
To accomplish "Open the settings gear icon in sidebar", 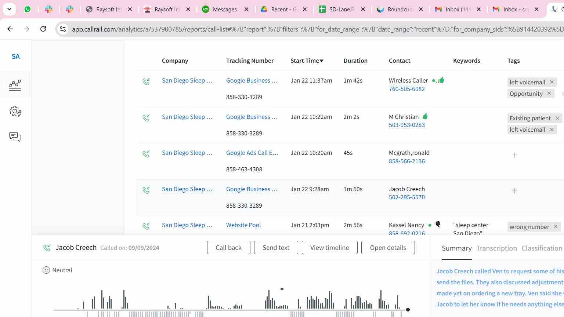I will tap(15, 111).
